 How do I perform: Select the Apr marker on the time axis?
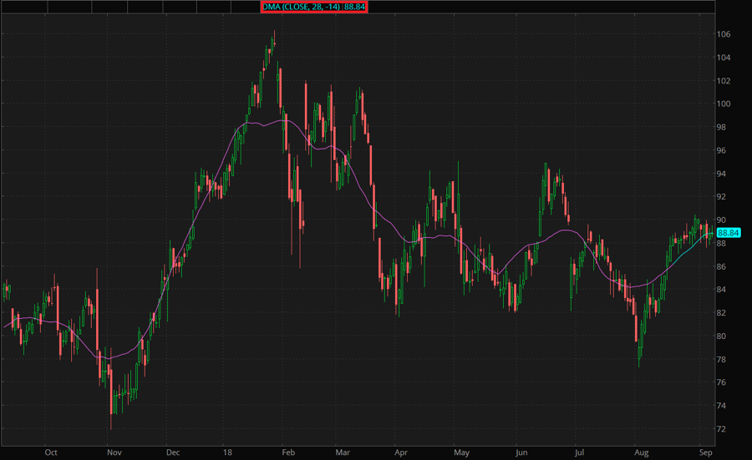[400, 452]
